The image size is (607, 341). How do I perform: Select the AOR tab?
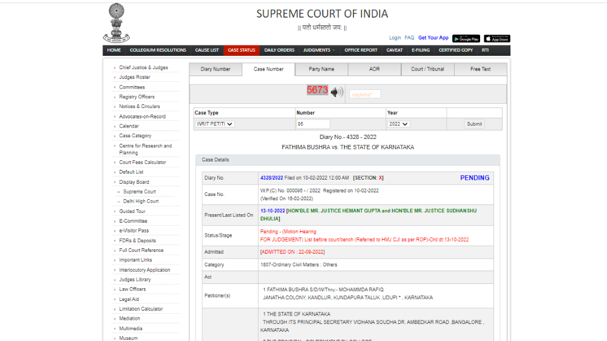[375, 69]
